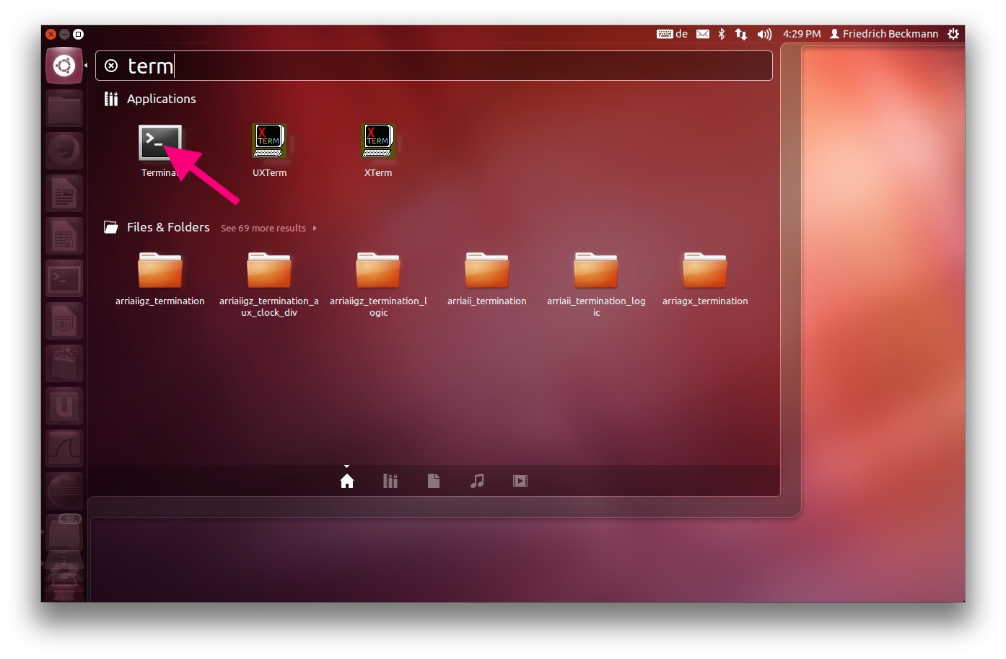
Task: Open the UXTerm application
Action: (x=269, y=141)
